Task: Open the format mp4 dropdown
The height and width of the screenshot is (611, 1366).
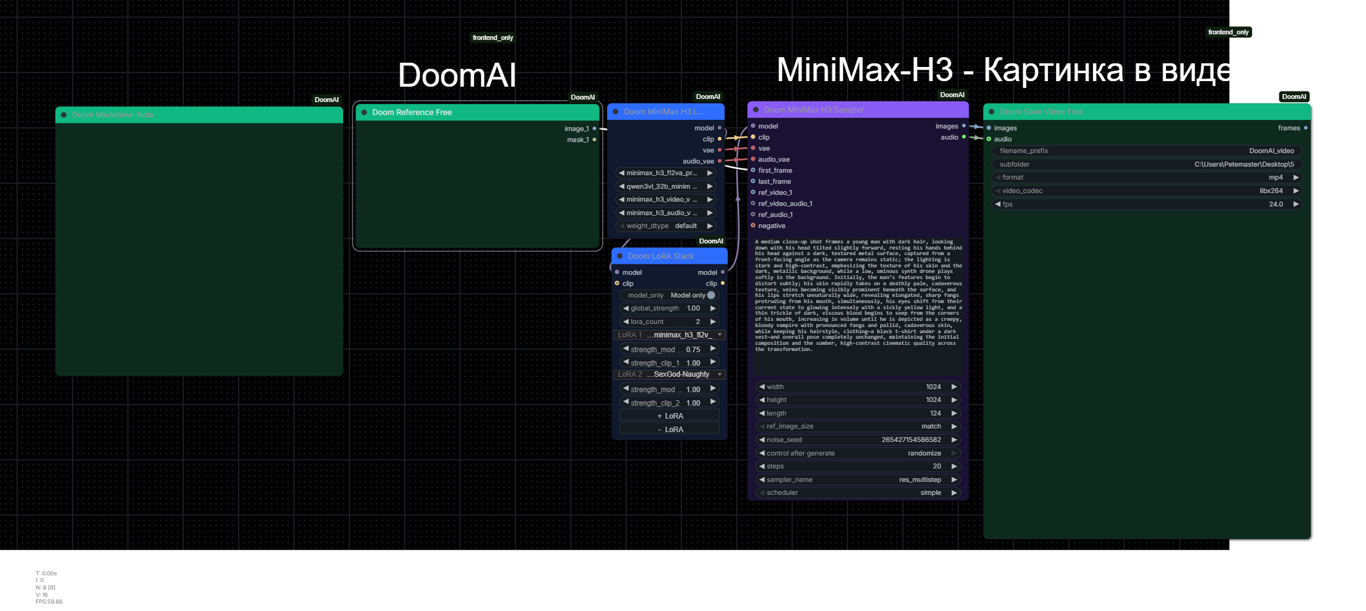Action: tap(1147, 177)
